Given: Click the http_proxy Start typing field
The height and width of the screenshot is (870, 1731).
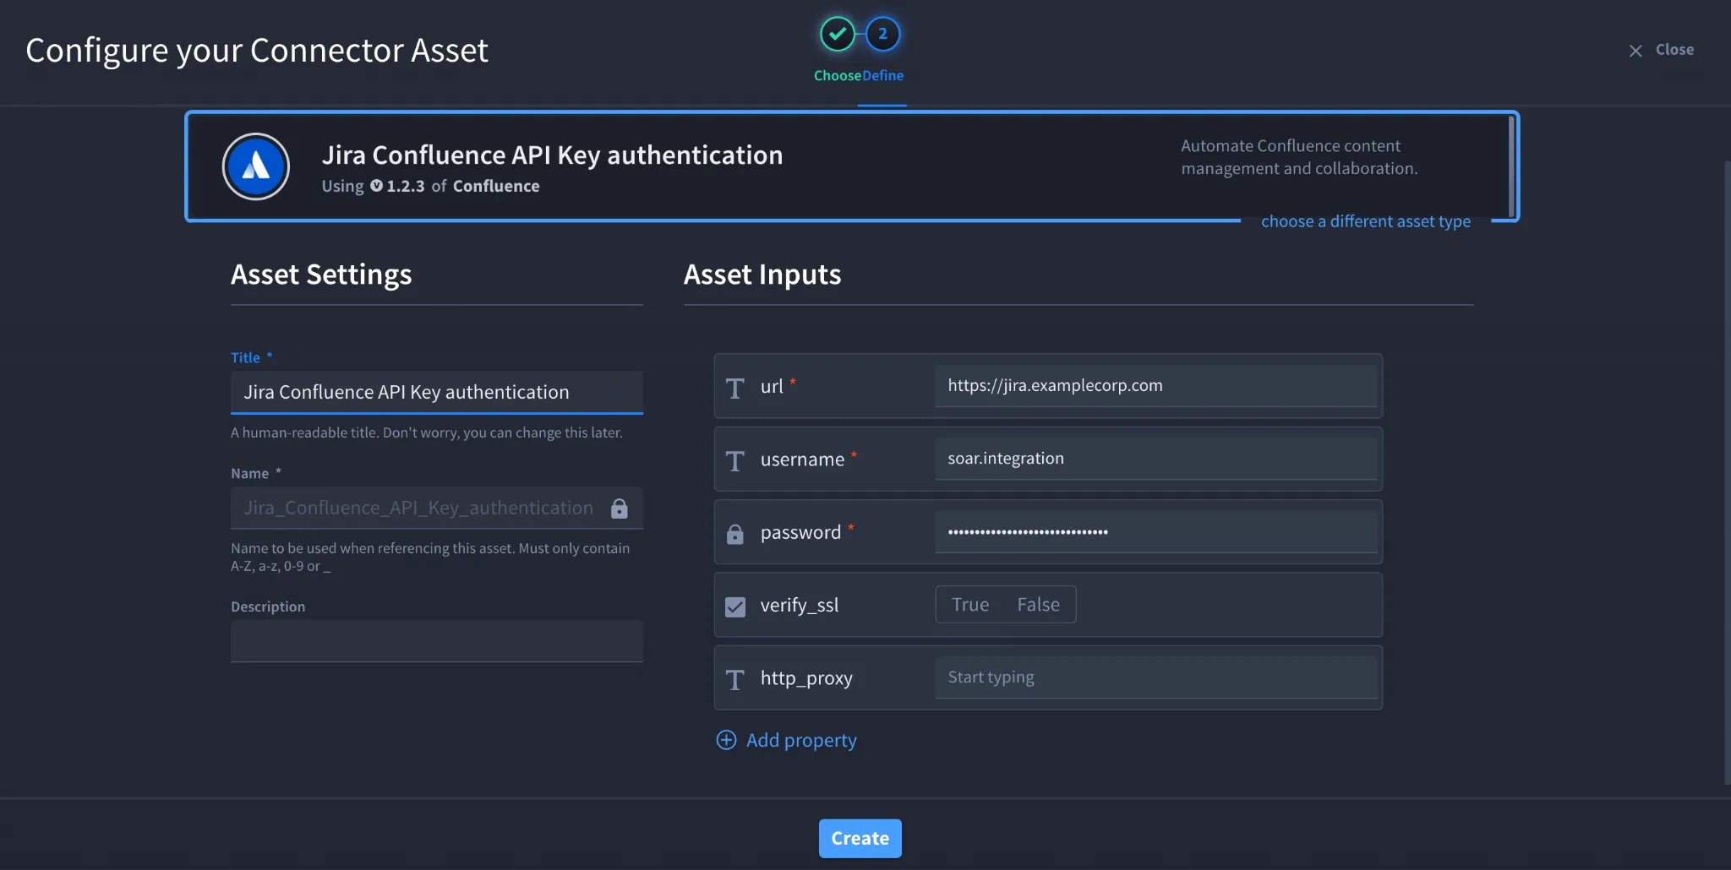Looking at the screenshot, I should pyautogui.click(x=1156, y=677).
